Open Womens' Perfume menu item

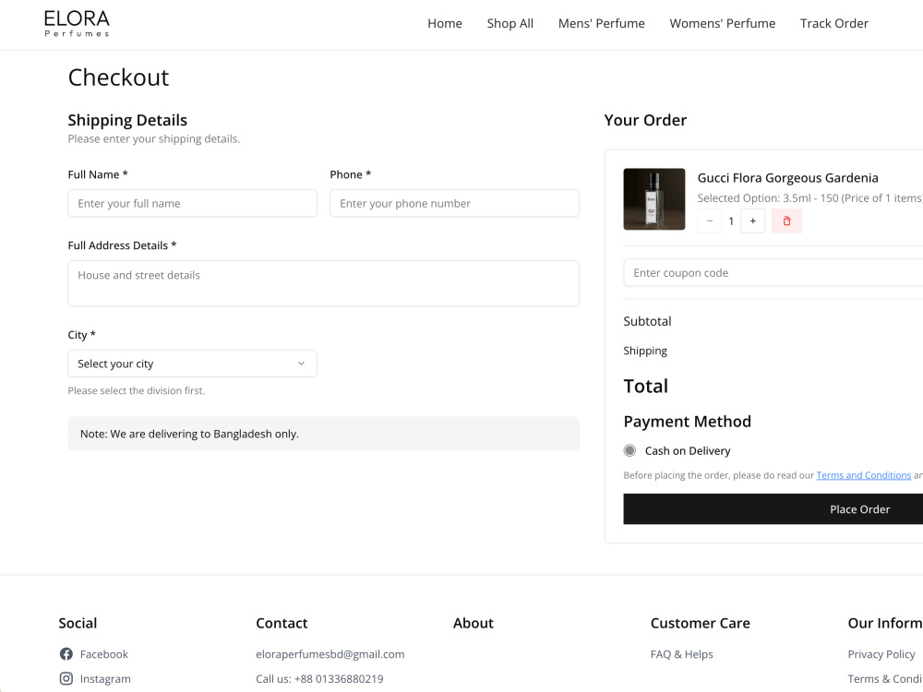723,24
